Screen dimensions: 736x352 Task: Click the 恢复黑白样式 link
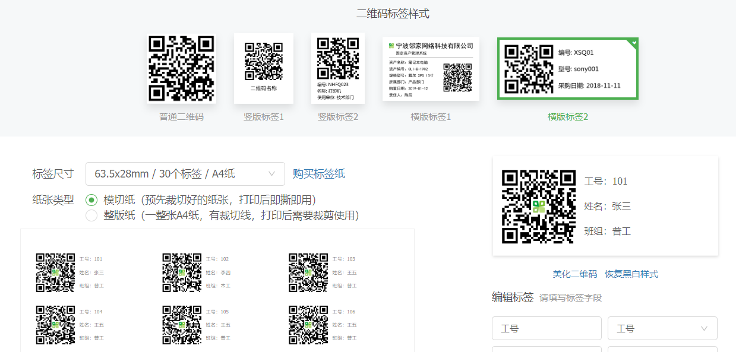click(631, 274)
